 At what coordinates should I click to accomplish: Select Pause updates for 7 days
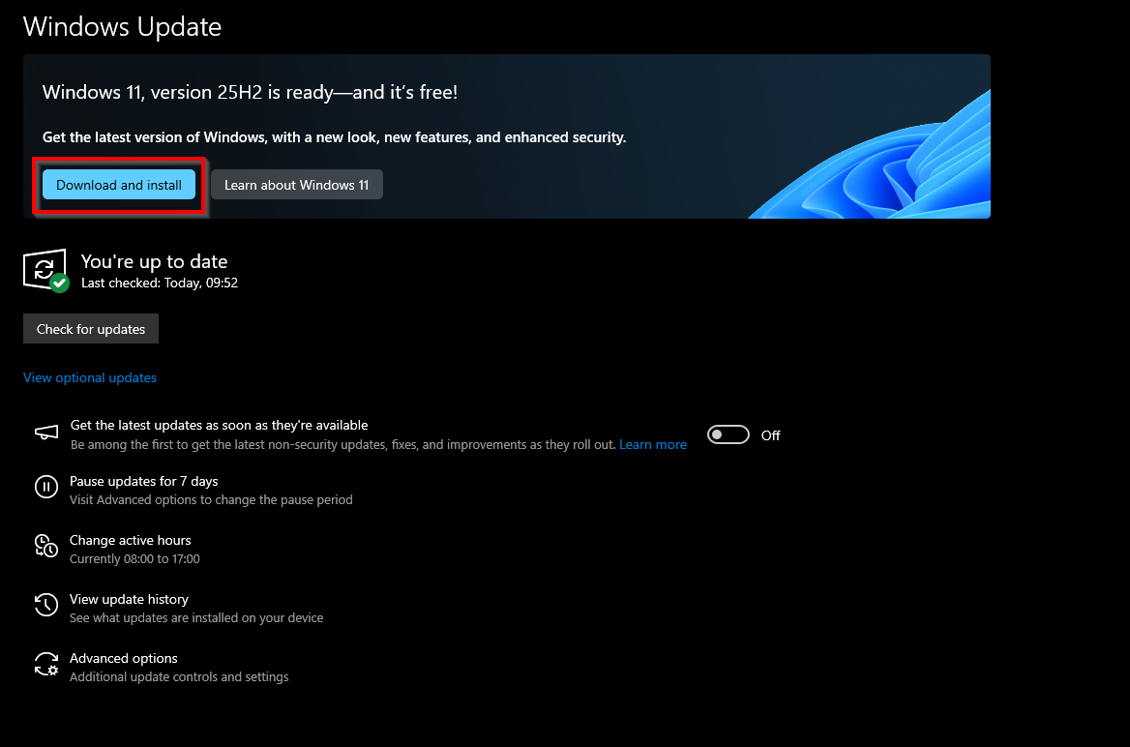(143, 481)
